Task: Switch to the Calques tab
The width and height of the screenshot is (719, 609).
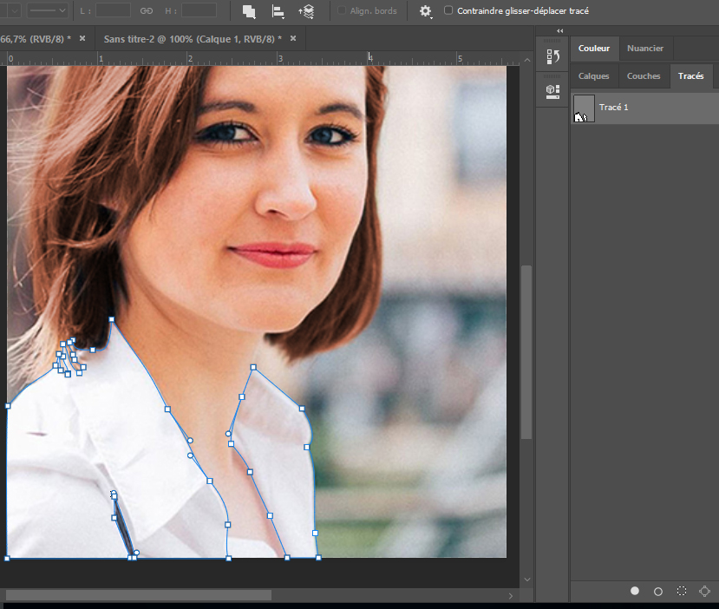Action: tap(594, 76)
